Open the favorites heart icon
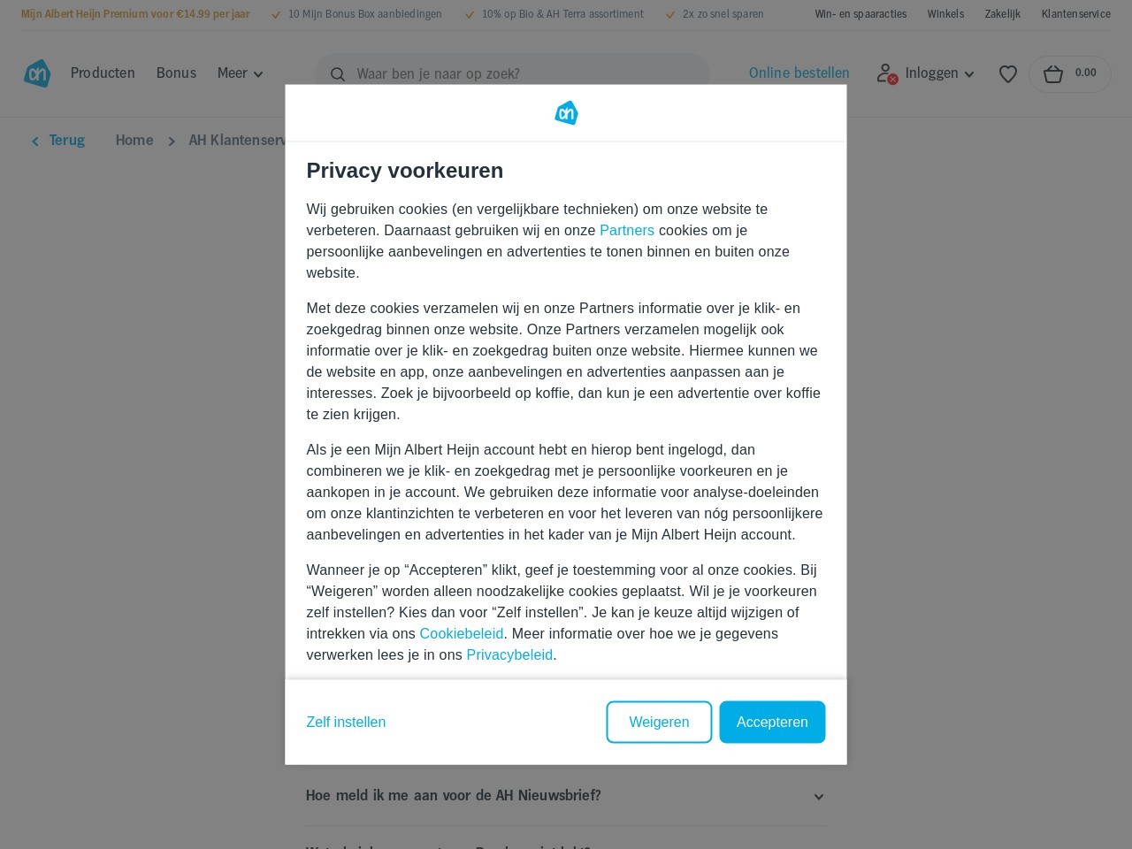The width and height of the screenshot is (1132, 849). tap(1008, 74)
